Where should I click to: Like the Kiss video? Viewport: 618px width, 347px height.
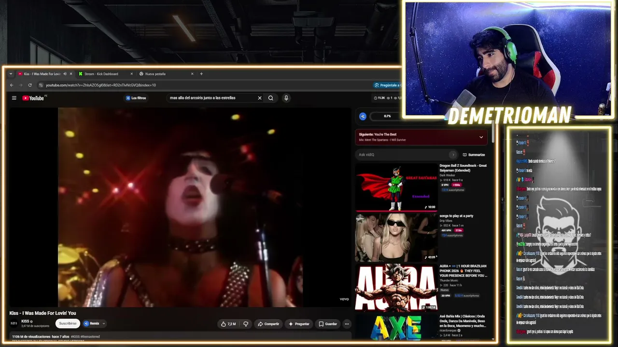pos(228,324)
